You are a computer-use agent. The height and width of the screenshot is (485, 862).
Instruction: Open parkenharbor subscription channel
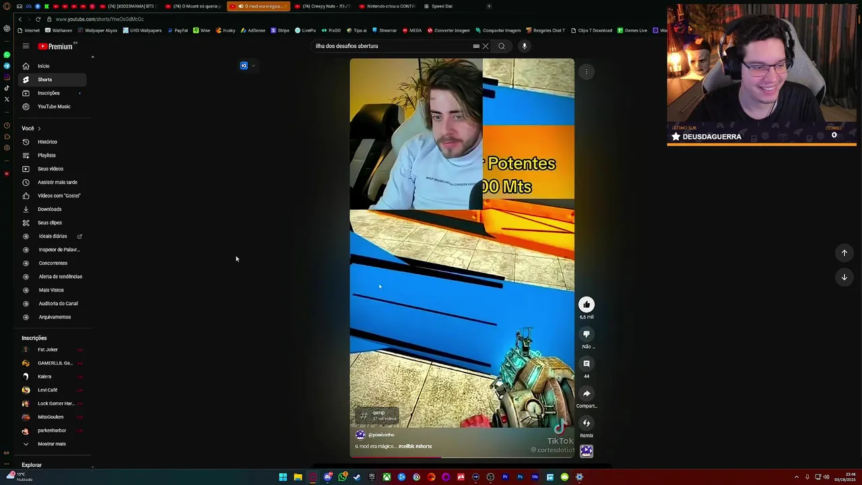tap(53, 430)
